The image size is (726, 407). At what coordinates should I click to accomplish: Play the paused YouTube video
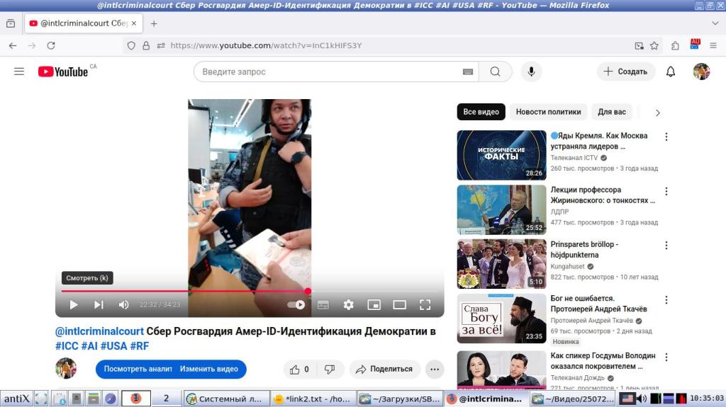pos(74,305)
